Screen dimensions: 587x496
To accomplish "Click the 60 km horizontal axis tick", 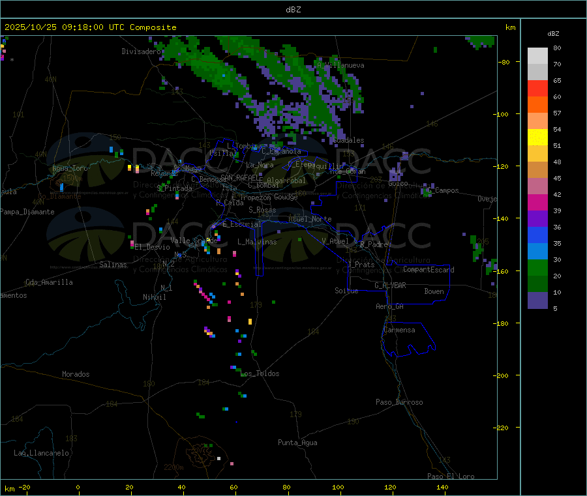I will [x=234, y=488].
